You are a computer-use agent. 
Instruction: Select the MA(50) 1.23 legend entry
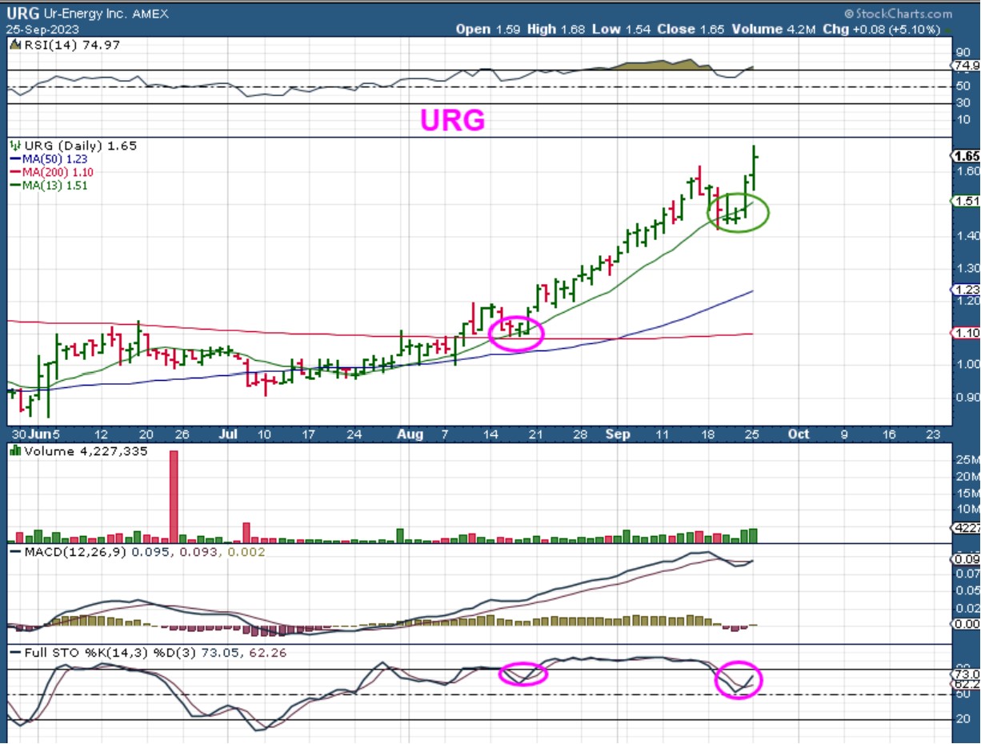click(x=53, y=158)
